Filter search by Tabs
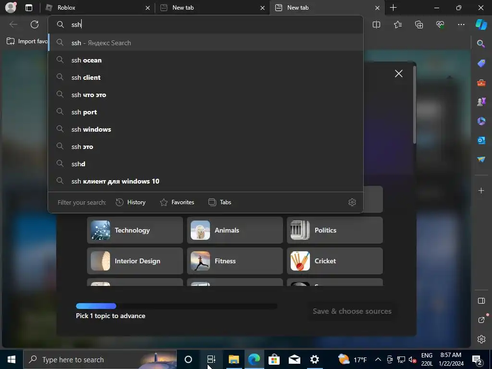 coord(220,202)
